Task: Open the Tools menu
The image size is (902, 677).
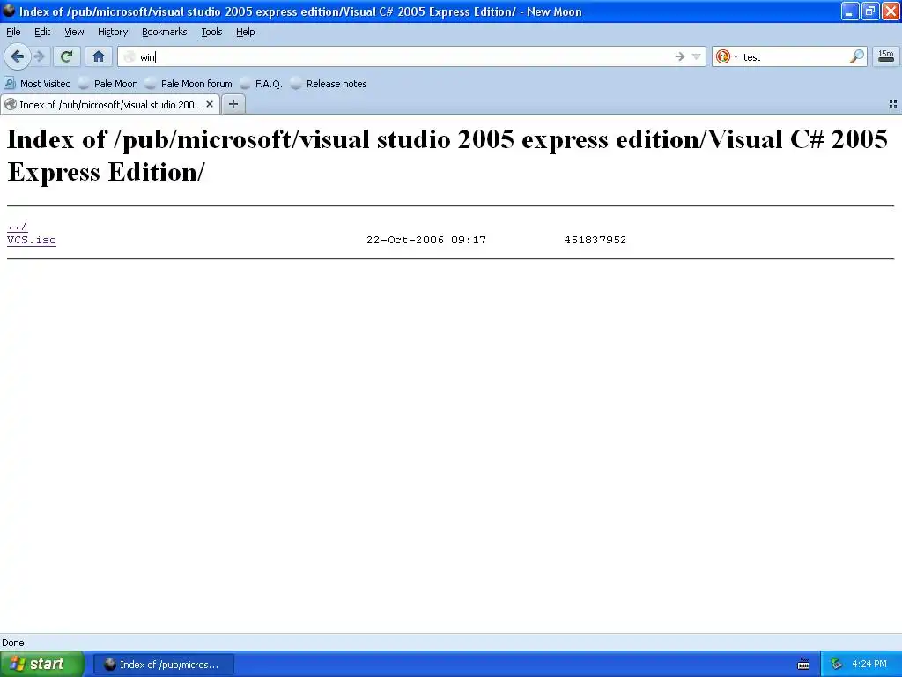Action: [211, 32]
